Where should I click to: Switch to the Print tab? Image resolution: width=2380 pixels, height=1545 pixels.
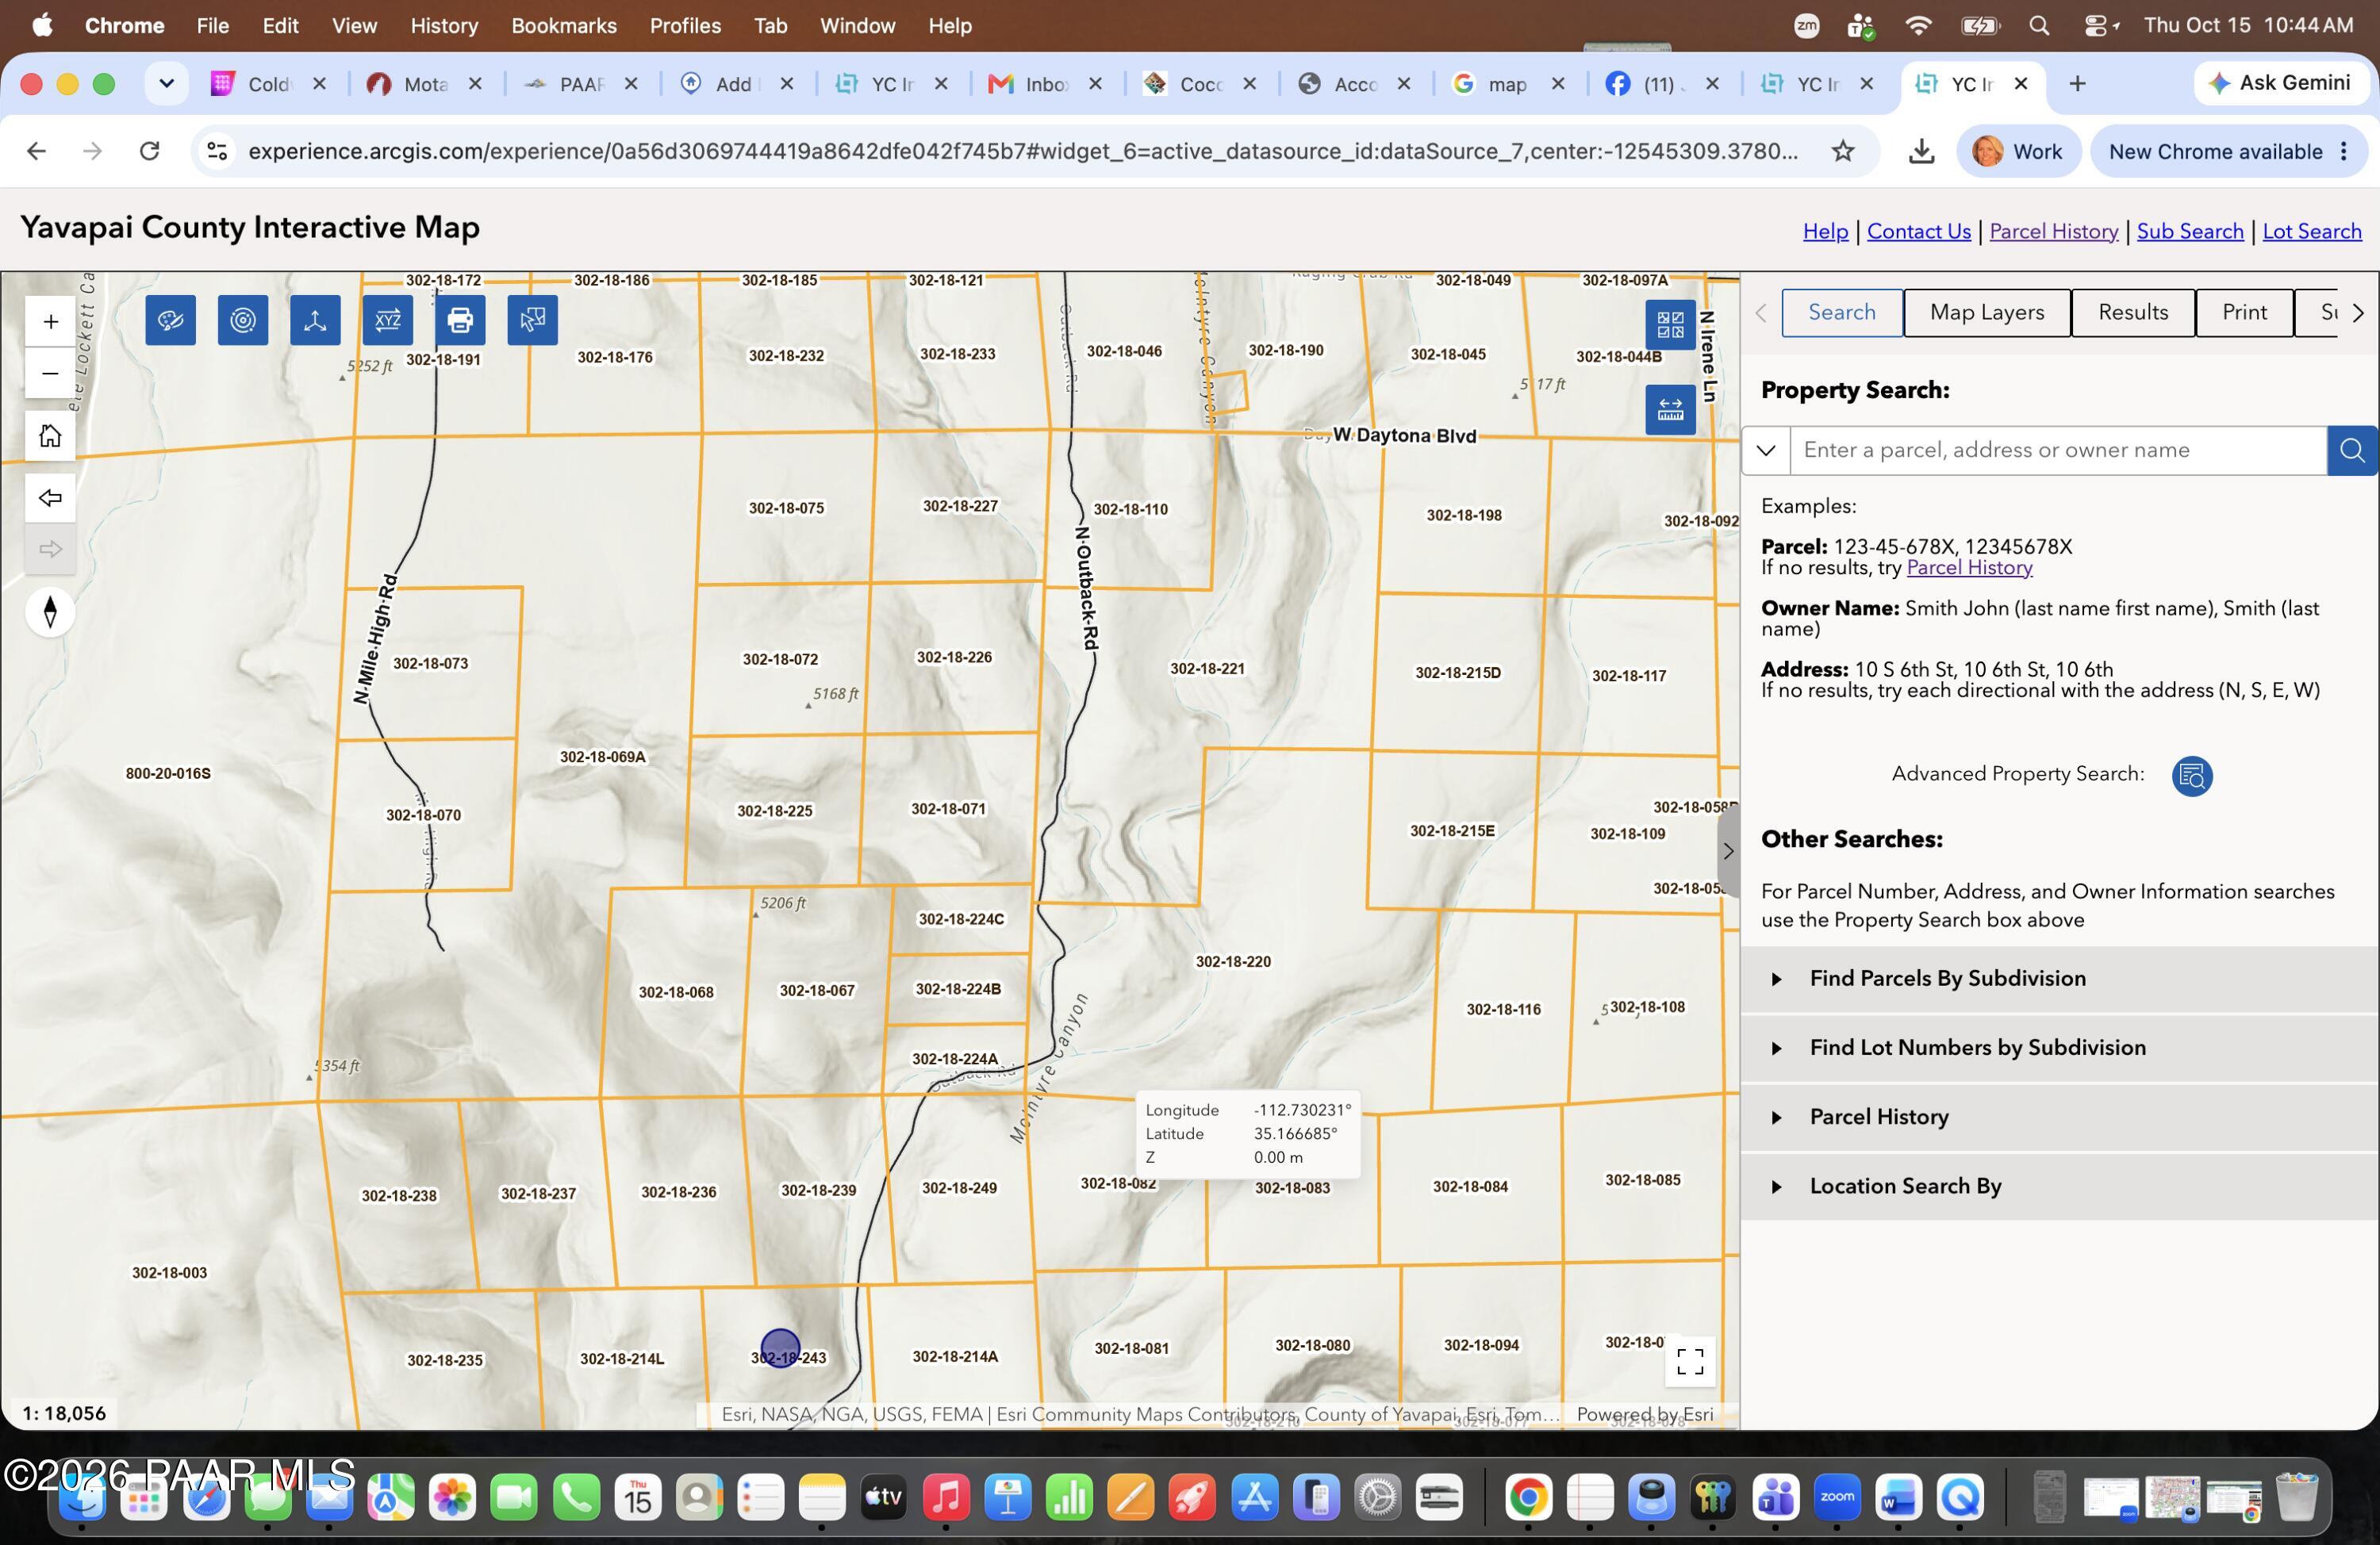point(2244,313)
